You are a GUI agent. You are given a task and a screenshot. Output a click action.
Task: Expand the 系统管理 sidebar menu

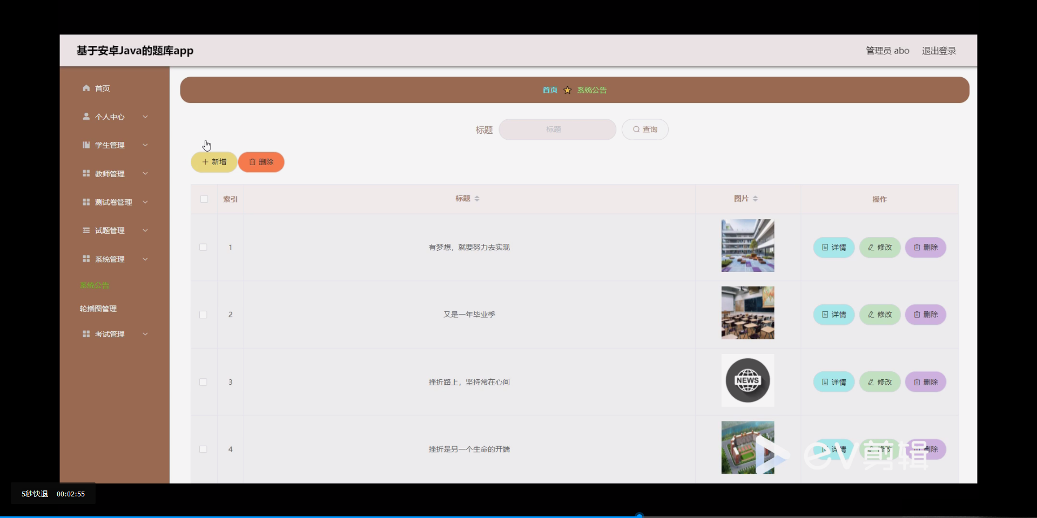(x=110, y=258)
